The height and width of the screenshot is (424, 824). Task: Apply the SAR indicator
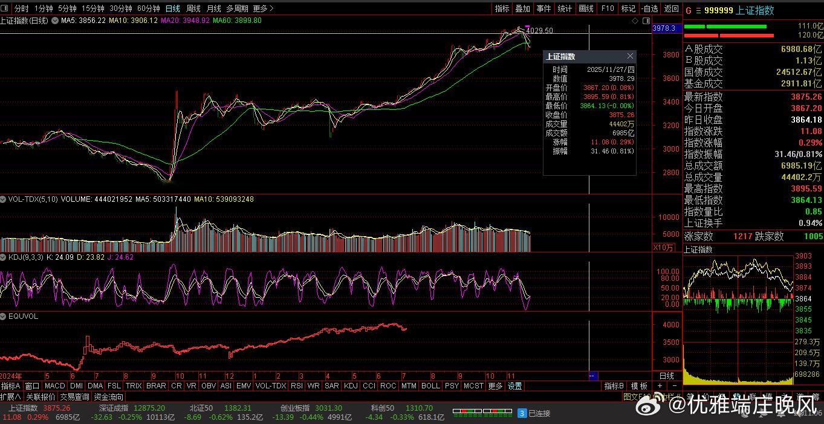click(x=332, y=386)
